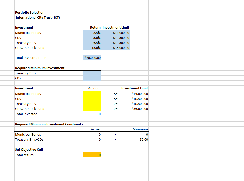The height and width of the screenshot is (181, 244).
Task: Select the >= operator beside Treasury Bills
Action: tap(116, 104)
